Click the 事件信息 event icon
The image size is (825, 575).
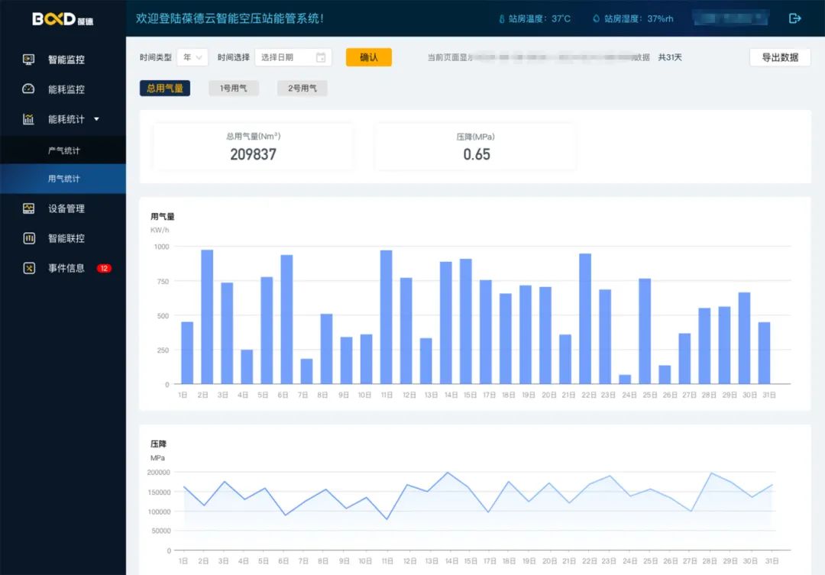29,268
